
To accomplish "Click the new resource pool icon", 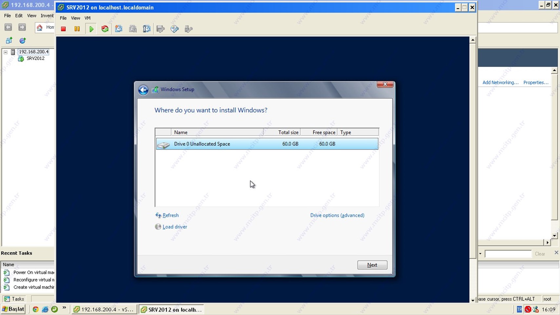I will (x=22, y=40).
